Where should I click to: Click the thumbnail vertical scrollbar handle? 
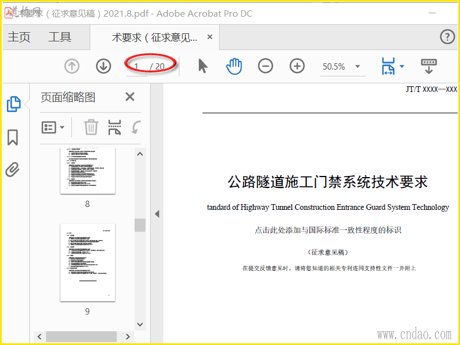[x=140, y=225]
